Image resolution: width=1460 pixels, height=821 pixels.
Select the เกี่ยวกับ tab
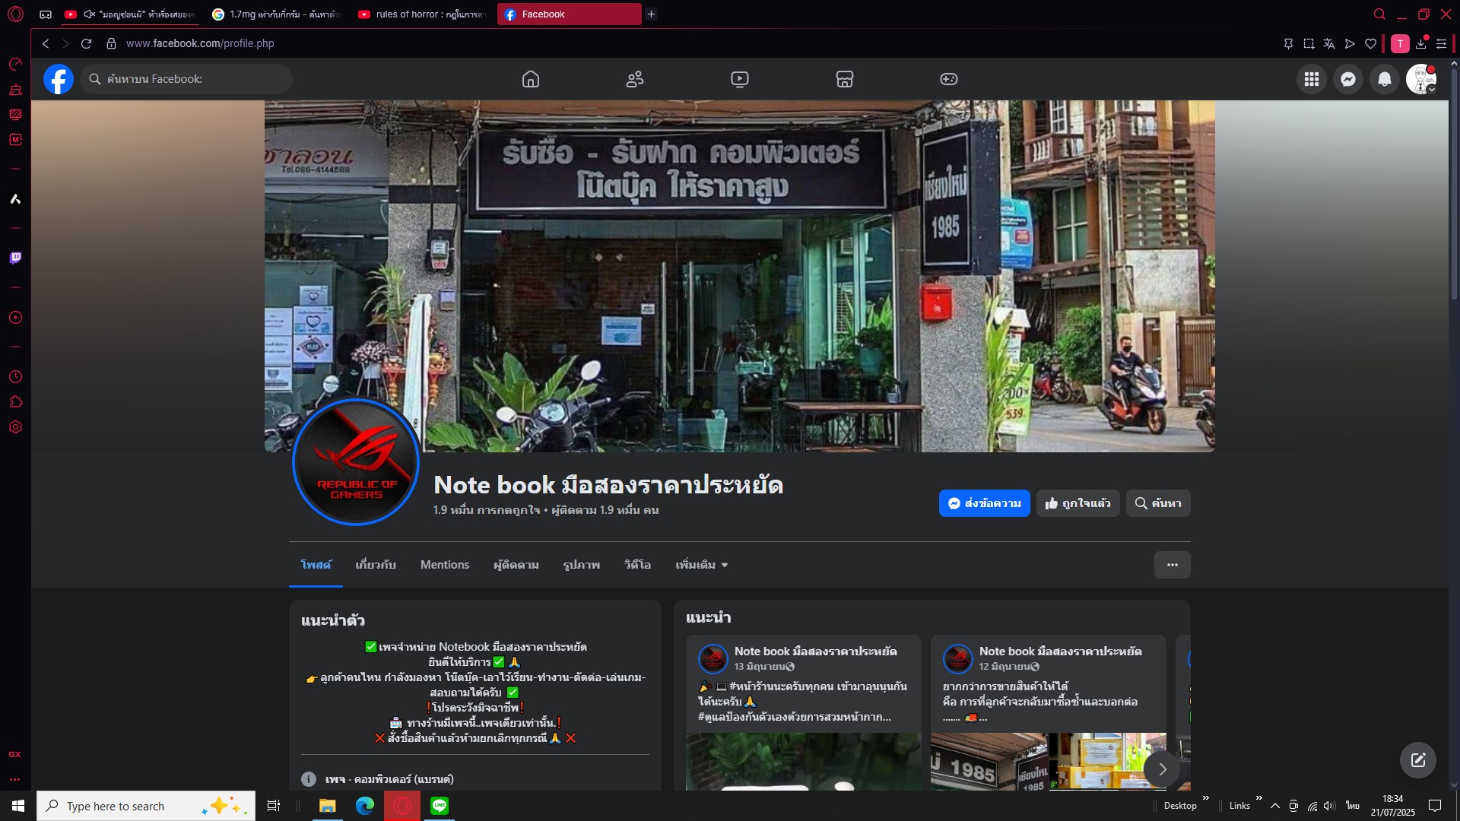pyautogui.click(x=376, y=565)
